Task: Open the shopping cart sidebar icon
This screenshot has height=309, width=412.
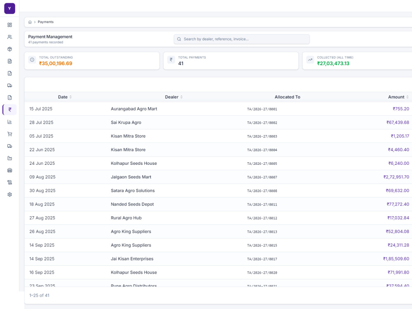Action: coord(10,134)
